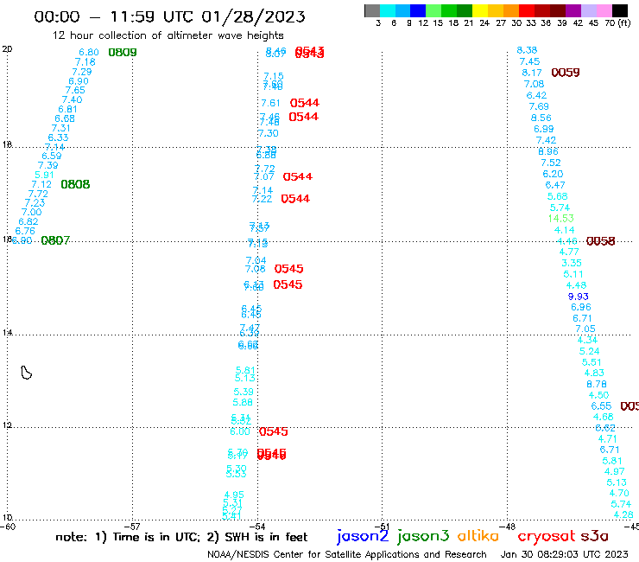The width and height of the screenshot is (639, 562).
Task: Select the 7.12 value beside 0808
Action: point(41,184)
